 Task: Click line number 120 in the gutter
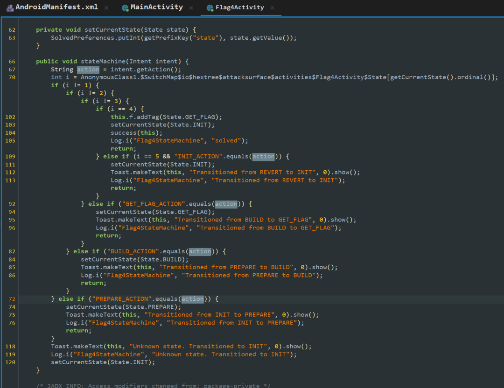(10, 362)
